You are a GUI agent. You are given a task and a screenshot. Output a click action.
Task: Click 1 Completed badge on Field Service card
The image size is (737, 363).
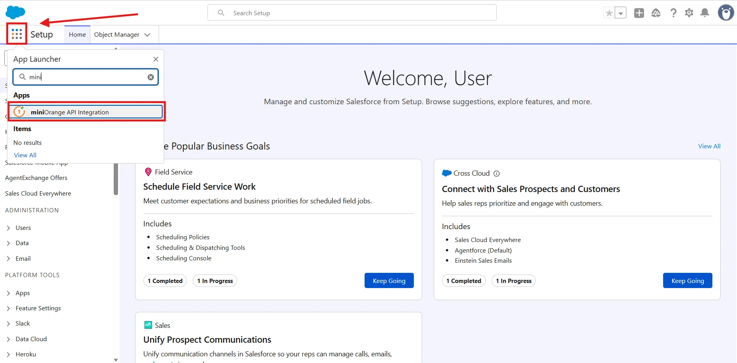coord(165,281)
